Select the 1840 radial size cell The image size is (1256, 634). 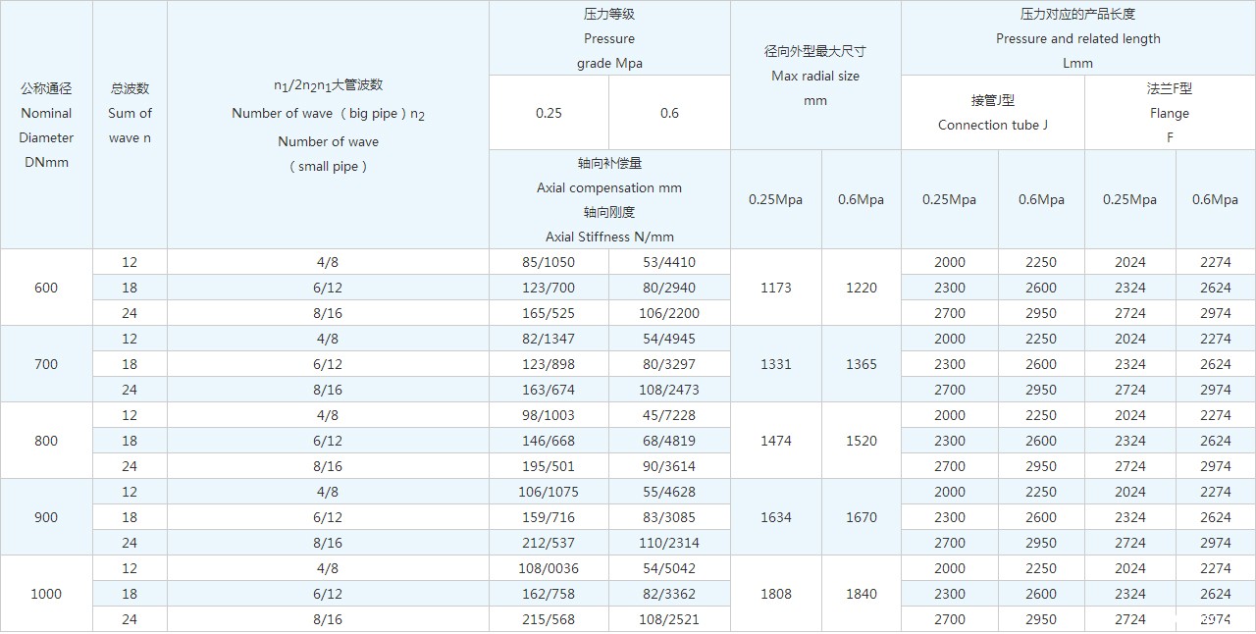click(x=861, y=594)
